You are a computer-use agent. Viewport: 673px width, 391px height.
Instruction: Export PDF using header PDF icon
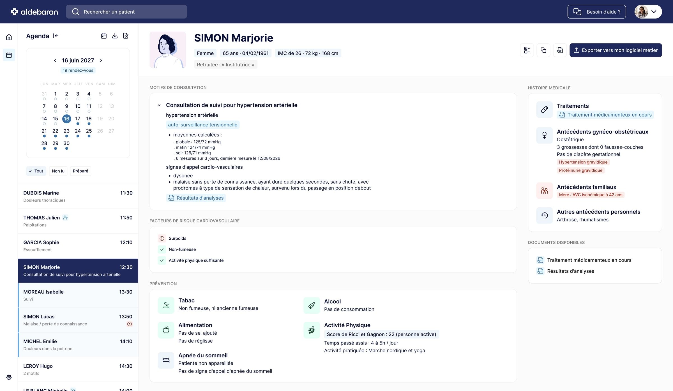coord(560,50)
